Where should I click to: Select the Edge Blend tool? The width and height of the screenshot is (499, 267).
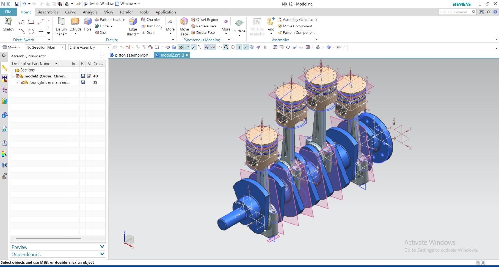133,22
